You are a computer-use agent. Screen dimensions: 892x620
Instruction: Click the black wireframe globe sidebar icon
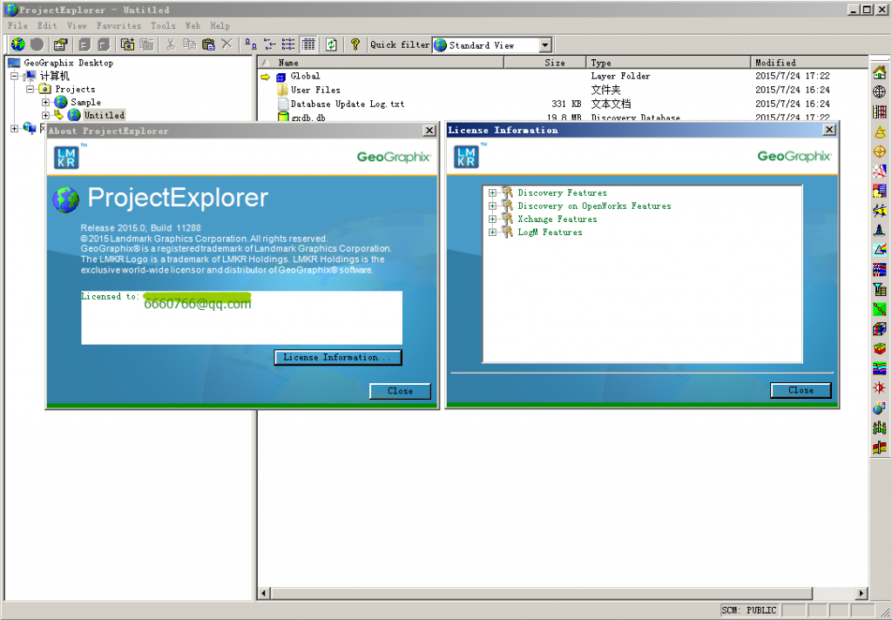pos(880,92)
